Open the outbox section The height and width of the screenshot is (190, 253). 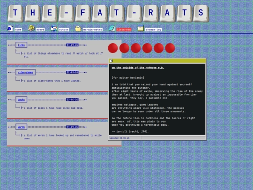pyautogui.click(x=64, y=30)
